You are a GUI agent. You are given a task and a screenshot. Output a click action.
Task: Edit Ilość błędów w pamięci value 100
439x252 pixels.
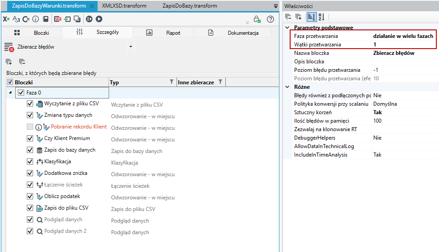pyautogui.click(x=405, y=121)
